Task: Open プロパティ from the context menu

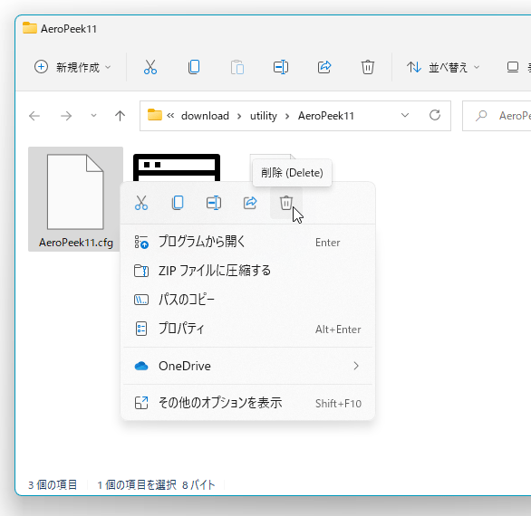Action: point(248,329)
